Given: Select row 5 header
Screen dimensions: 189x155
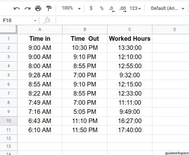Looking at the screenshot, I should click(8, 75).
